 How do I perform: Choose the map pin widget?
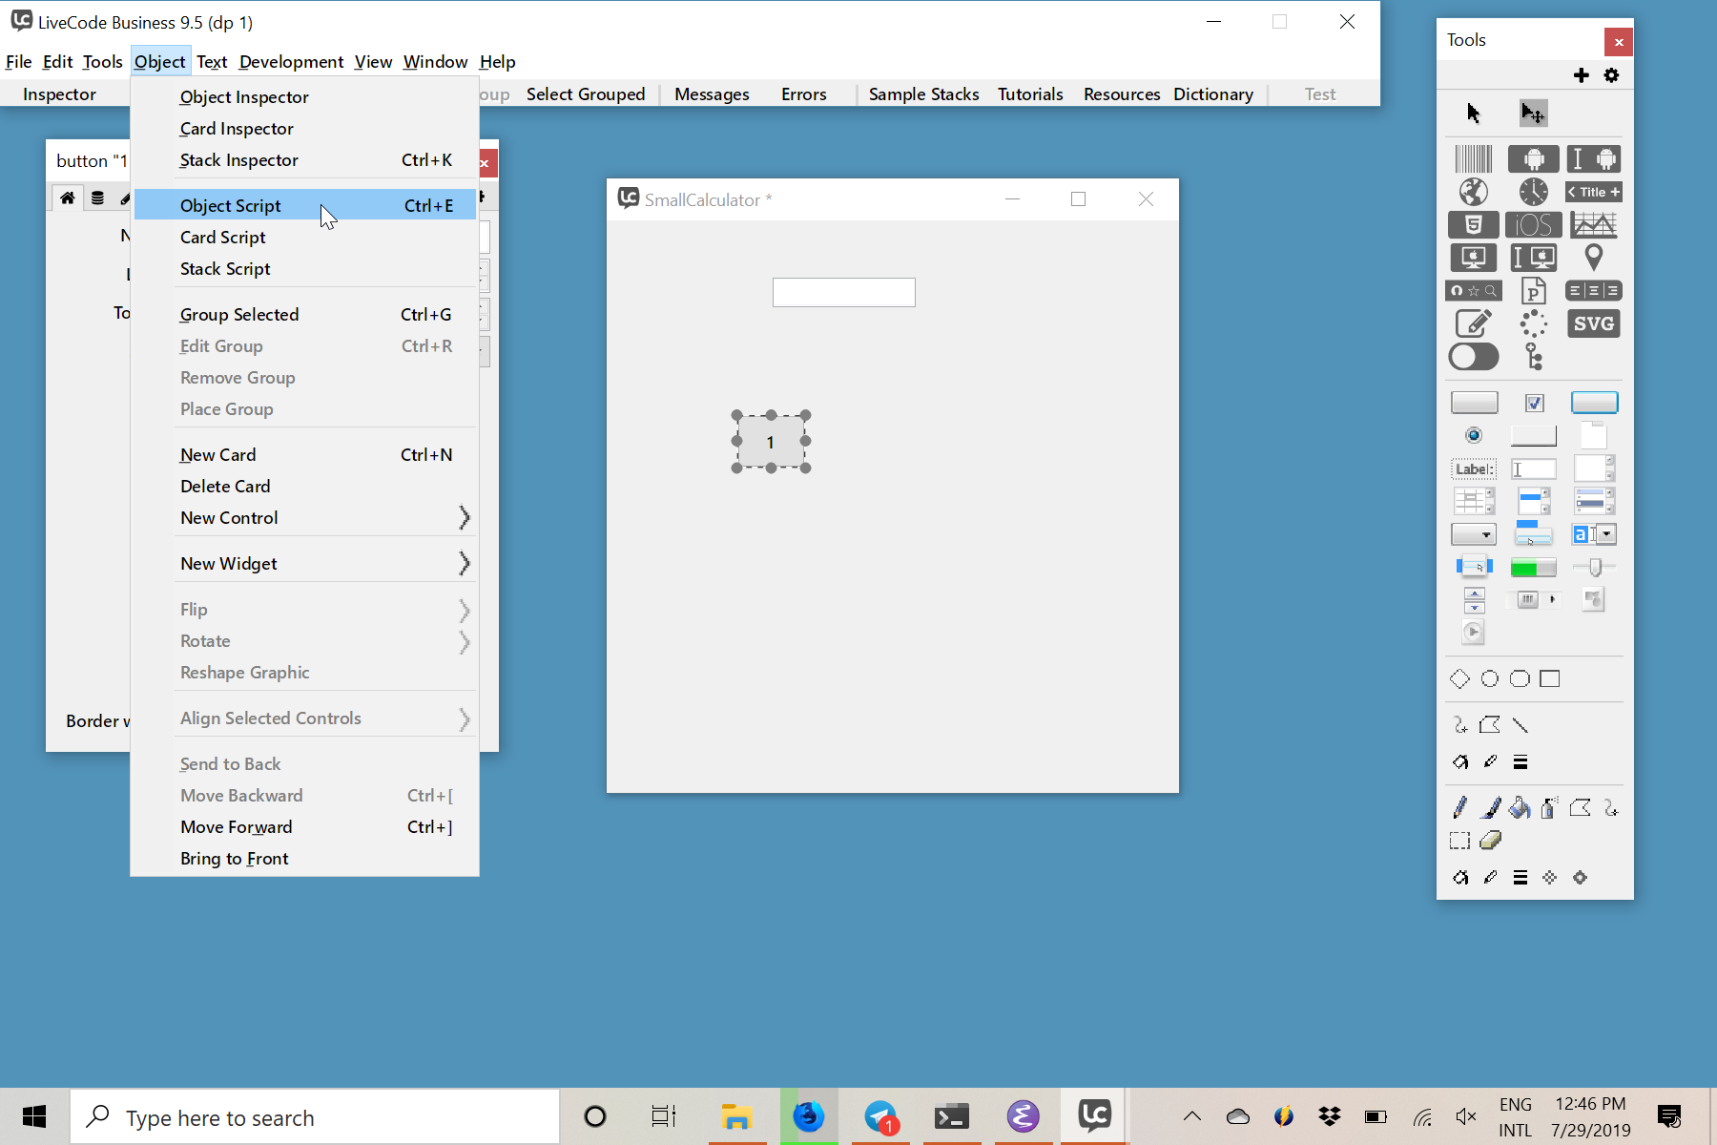click(x=1593, y=258)
